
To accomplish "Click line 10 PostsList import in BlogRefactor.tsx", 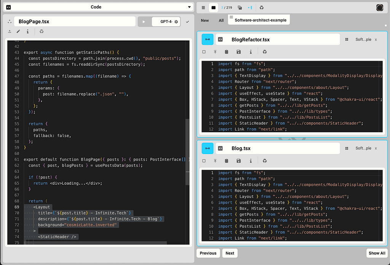I will coord(275,117).
